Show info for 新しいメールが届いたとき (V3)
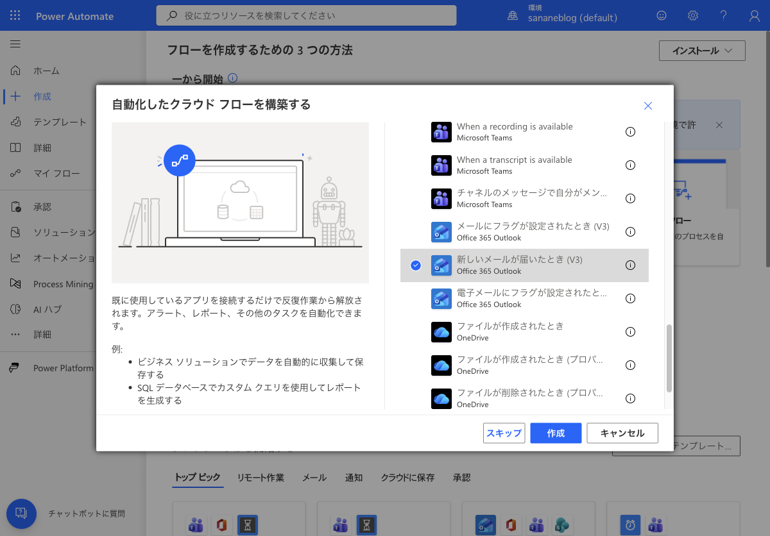 (x=630, y=265)
